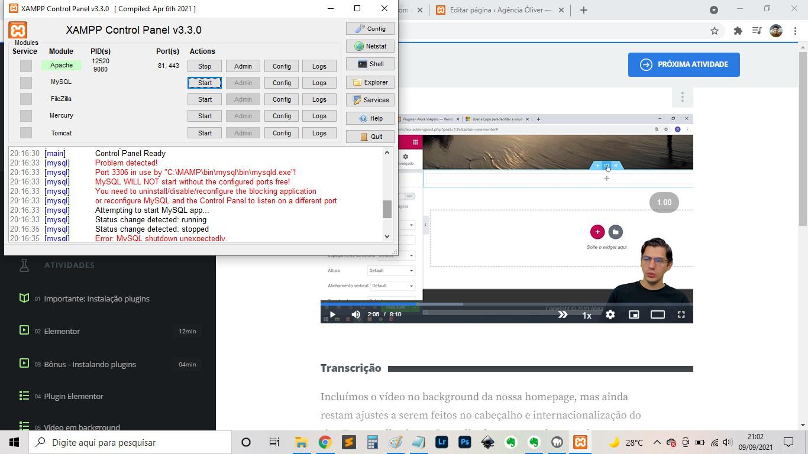
Task: Open Sublime Text from taskbar
Action: 348,442
